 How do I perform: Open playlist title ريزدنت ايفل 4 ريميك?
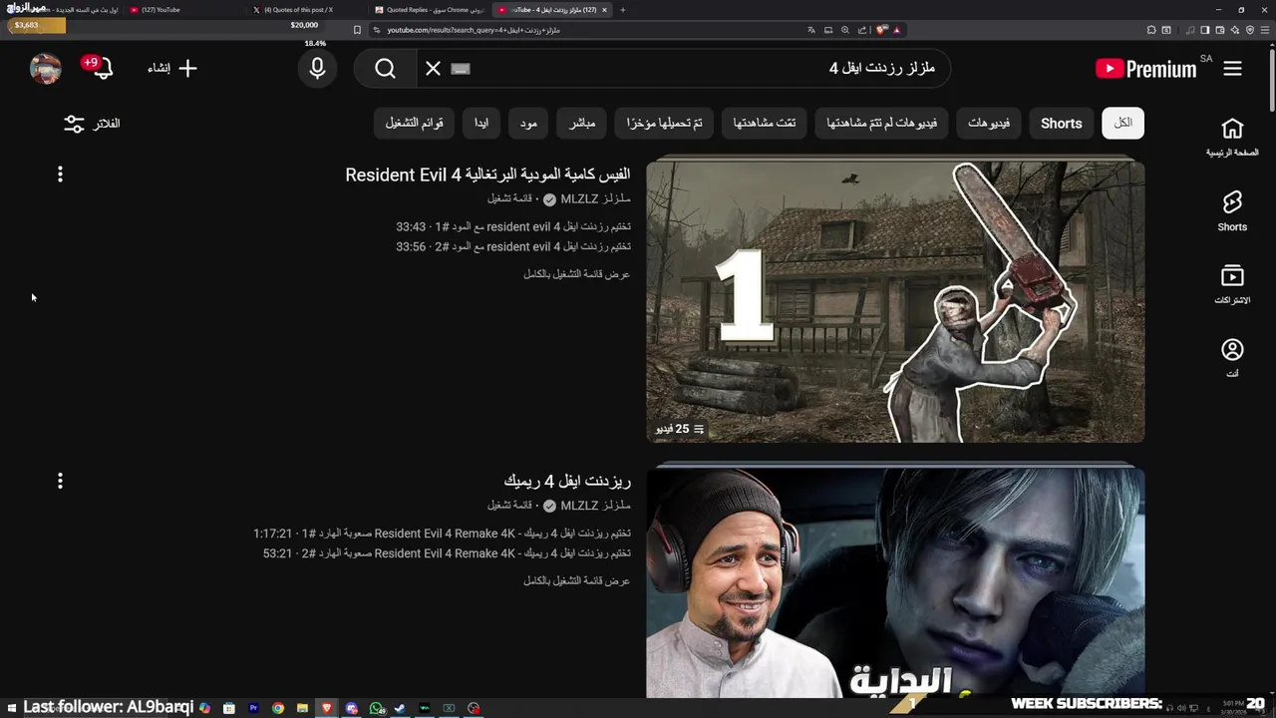pyautogui.click(x=567, y=481)
